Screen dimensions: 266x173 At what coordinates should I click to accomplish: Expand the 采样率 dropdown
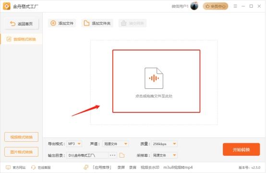pos(164,155)
